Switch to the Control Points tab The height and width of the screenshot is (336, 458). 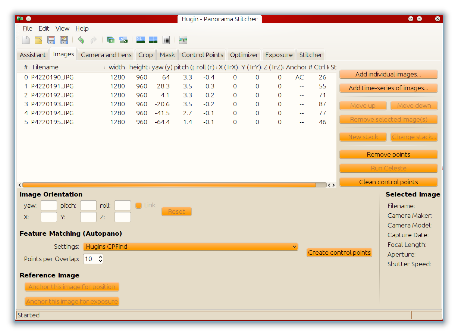(203, 55)
